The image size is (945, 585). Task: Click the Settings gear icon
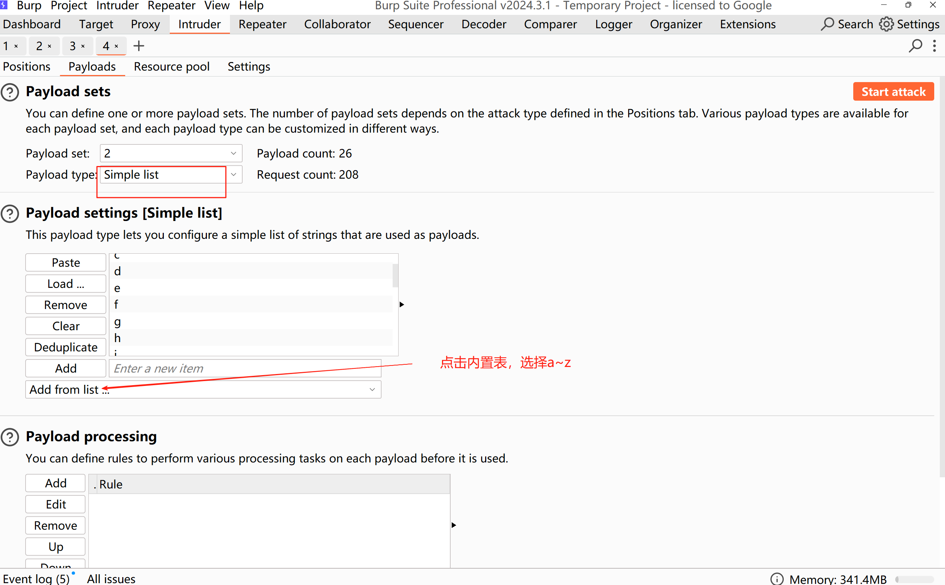tap(886, 24)
